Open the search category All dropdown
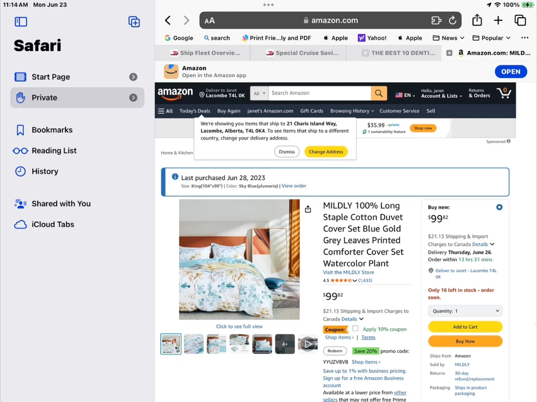537x402 pixels. click(260, 93)
